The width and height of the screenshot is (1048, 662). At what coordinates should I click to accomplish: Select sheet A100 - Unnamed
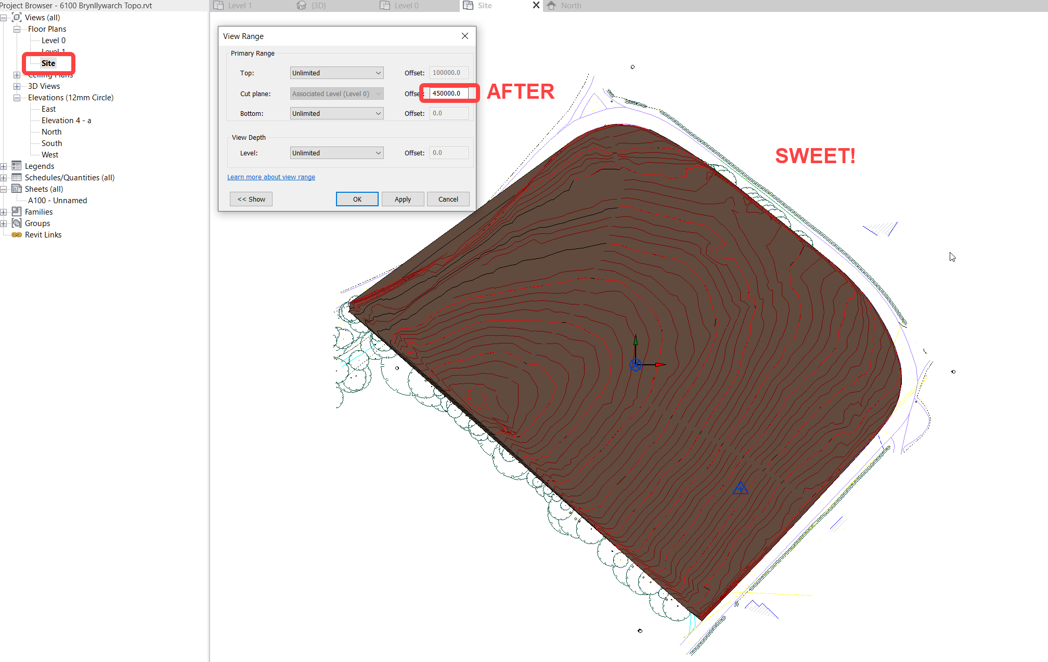(x=57, y=201)
